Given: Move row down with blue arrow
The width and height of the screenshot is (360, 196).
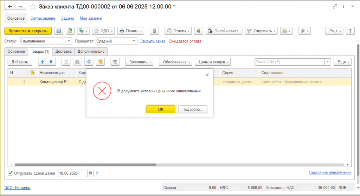Looking at the screenshot, I should [x=51, y=62].
